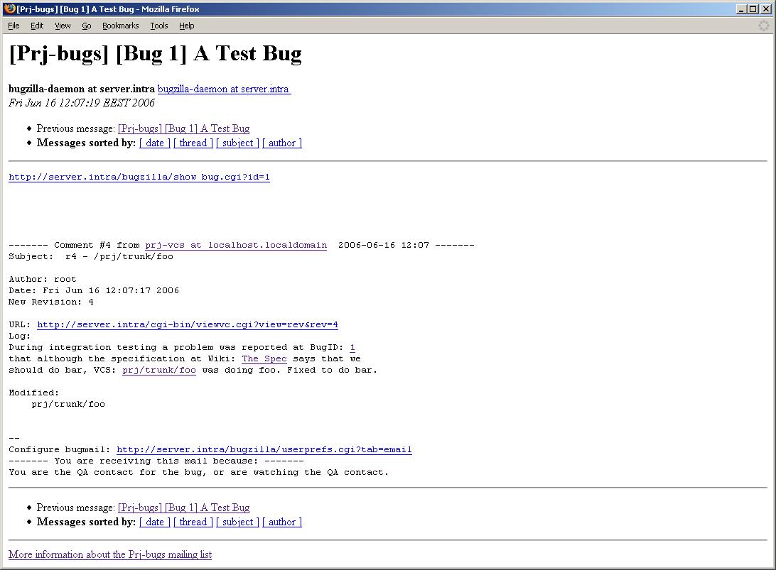Follow the BugID 1 link in log
This screenshot has height=570, width=776.
pyautogui.click(x=352, y=348)
